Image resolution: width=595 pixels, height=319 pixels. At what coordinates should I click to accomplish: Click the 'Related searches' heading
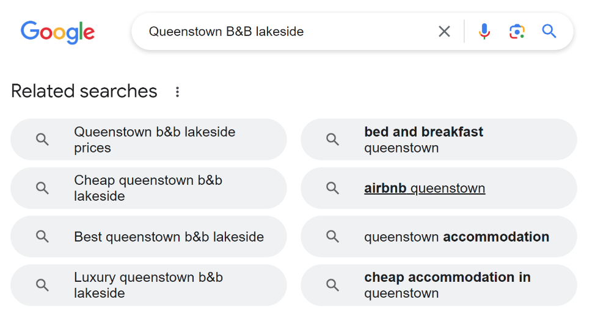pyautogui.click(x=84, y=91)
